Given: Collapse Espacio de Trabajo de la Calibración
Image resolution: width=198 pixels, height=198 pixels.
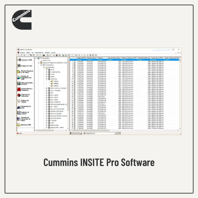Looking at the screenshot, I should [39, 63].
